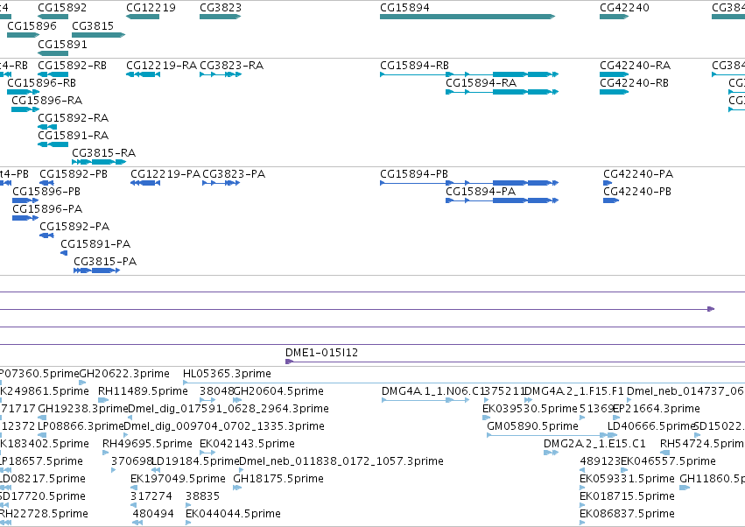Click EST EK046557.5prime

tap(668, 461)
